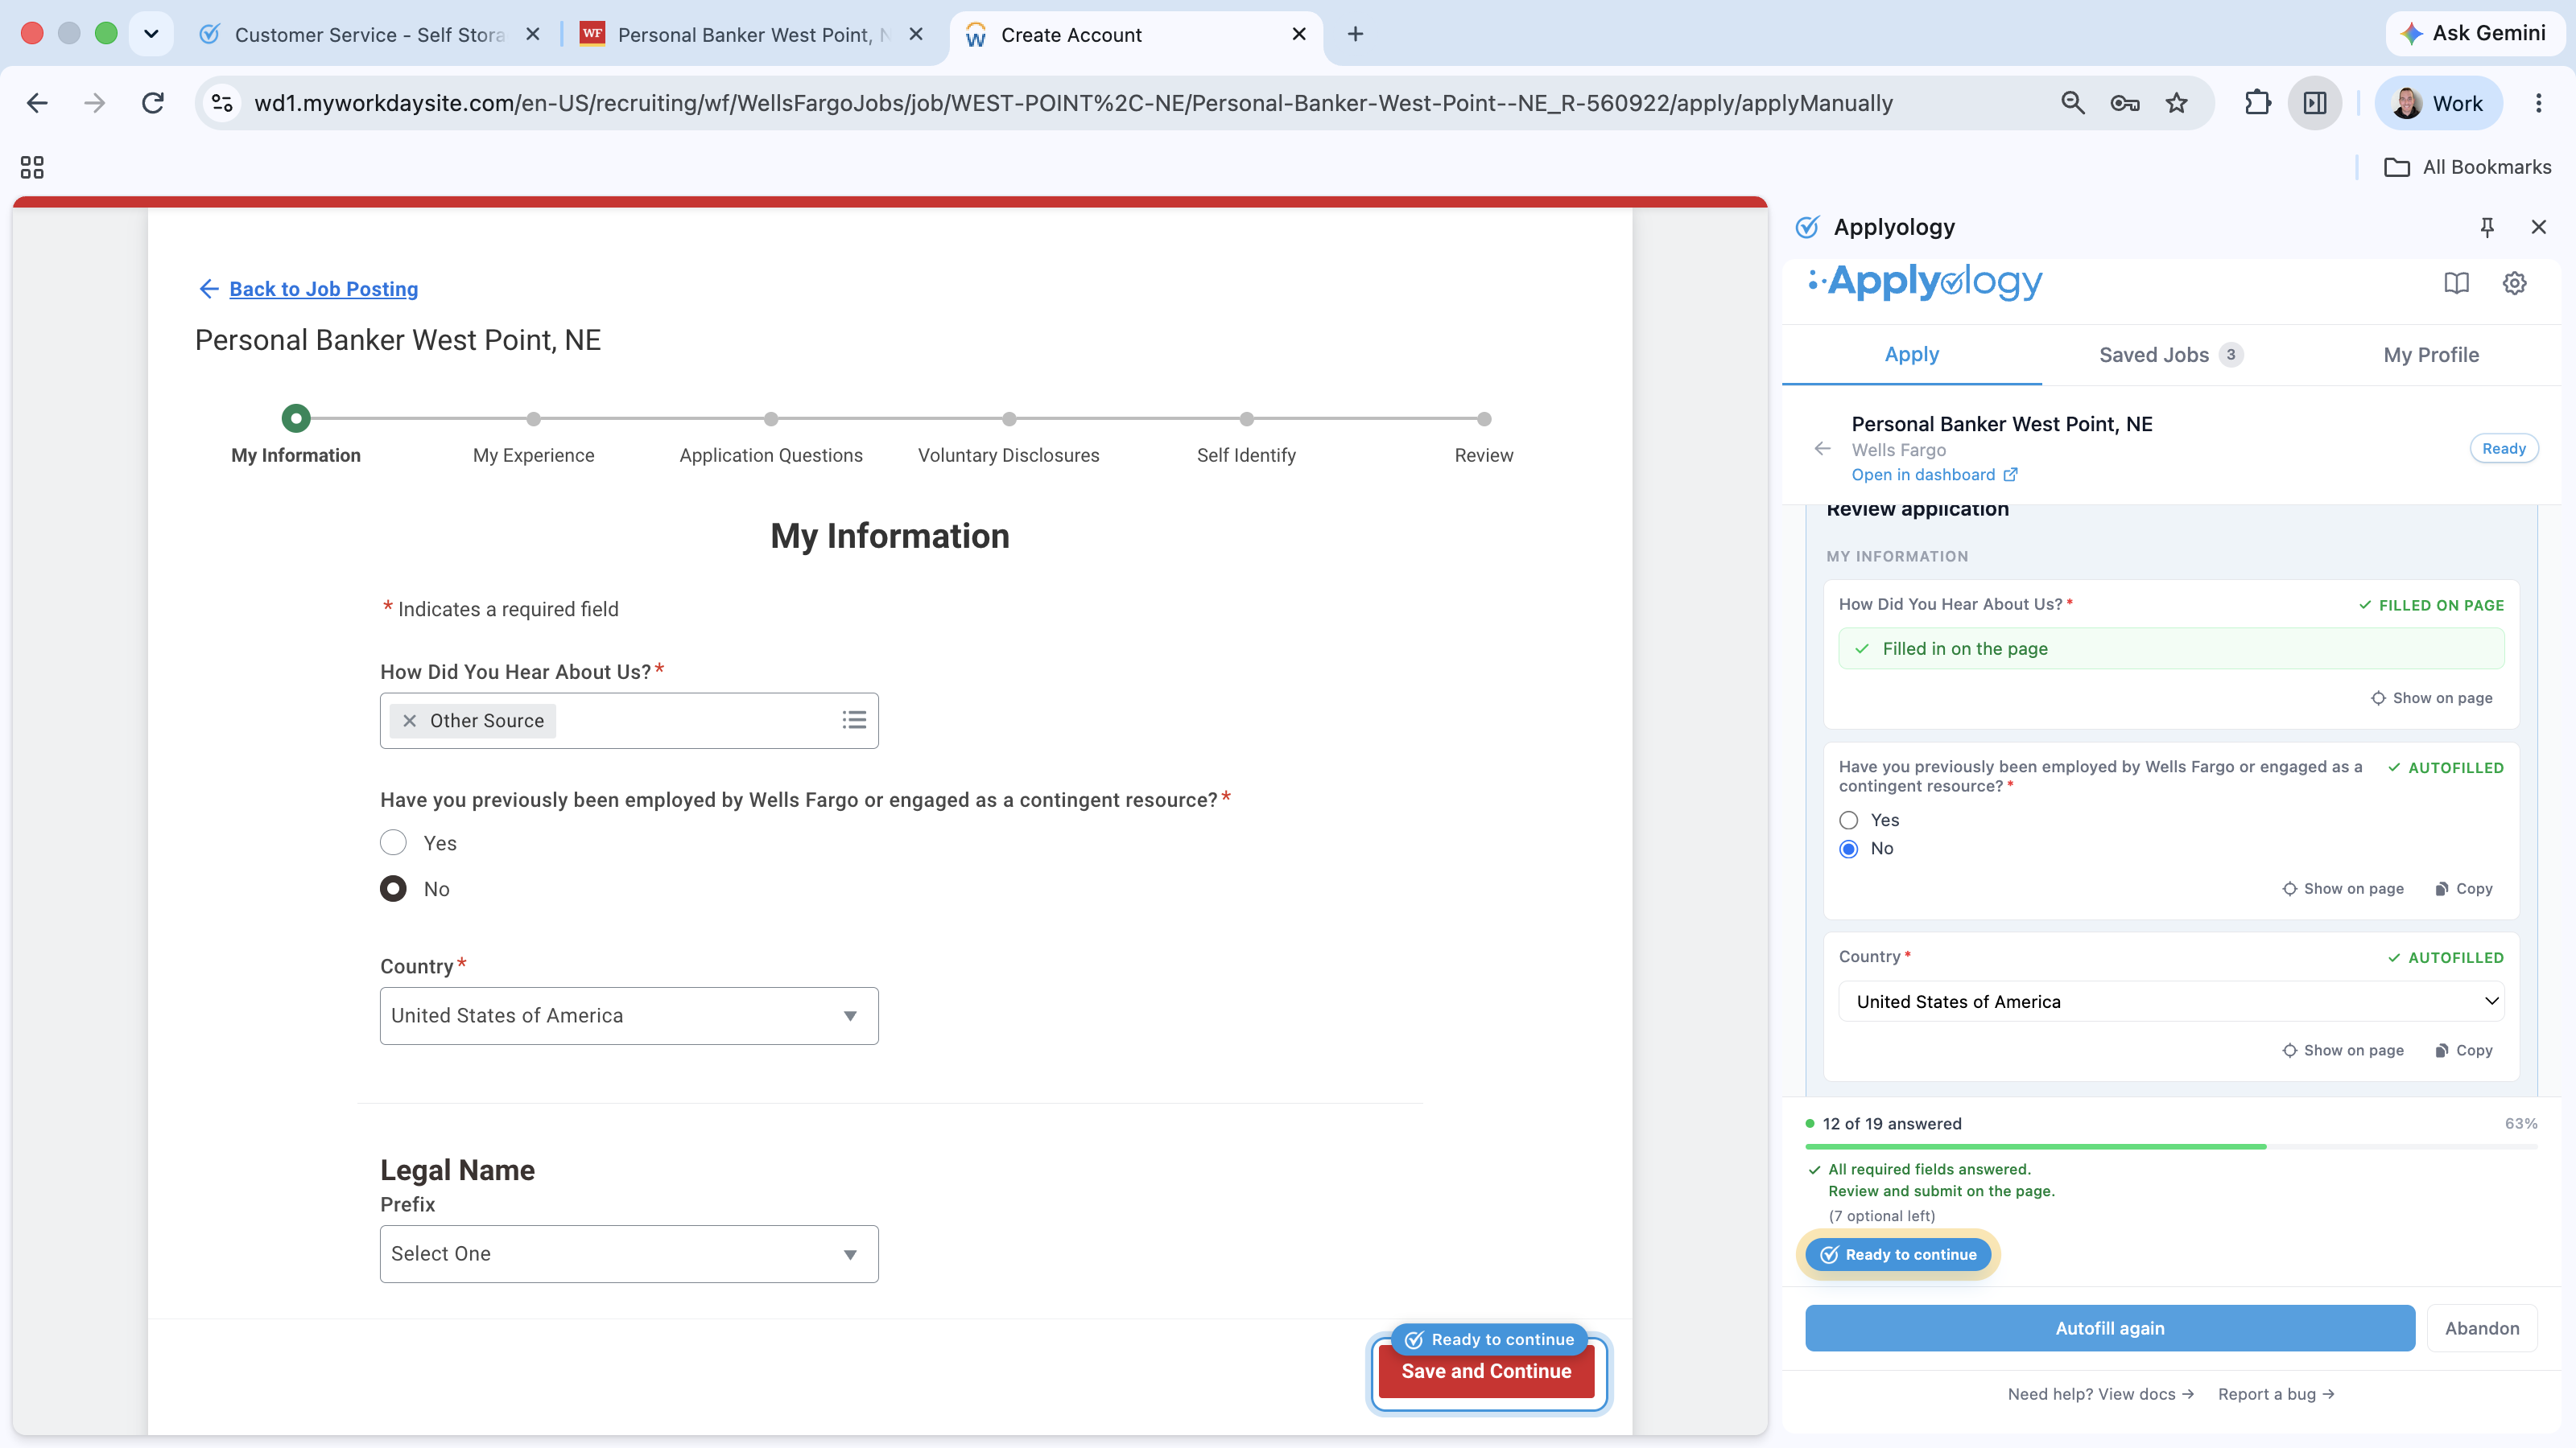2576x1448 pixels.
Task: Pin the Applyology side panel
Action: tap(2486, 227)
